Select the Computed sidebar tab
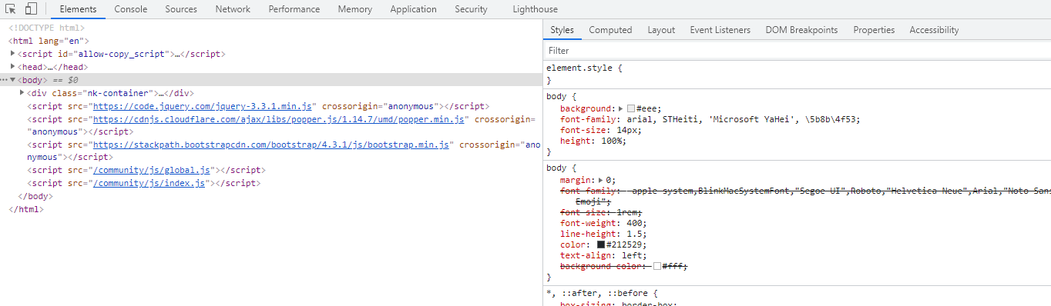The image size is (1051, 306). point(610,30)
